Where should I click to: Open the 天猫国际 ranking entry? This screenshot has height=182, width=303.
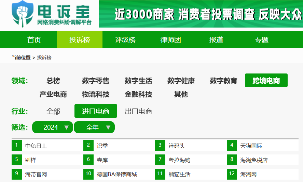pos(251,146)
